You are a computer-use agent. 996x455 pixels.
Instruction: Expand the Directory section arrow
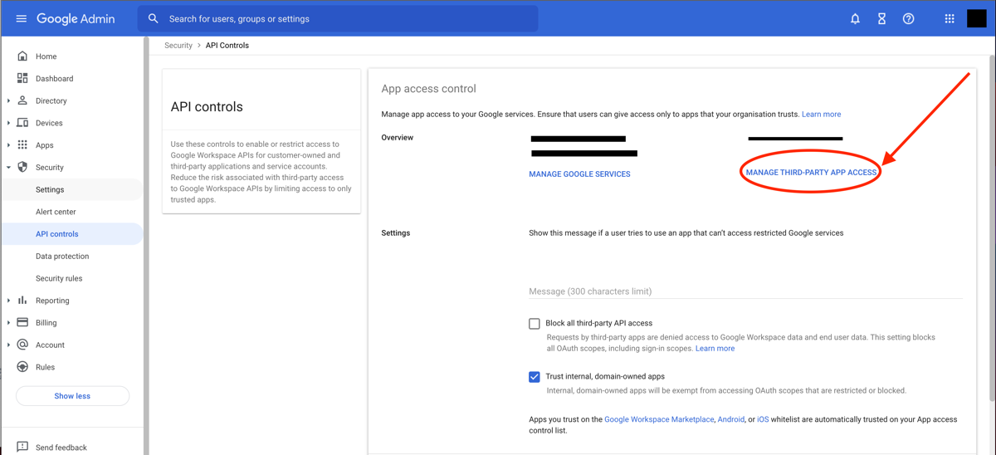coord(8,100)
